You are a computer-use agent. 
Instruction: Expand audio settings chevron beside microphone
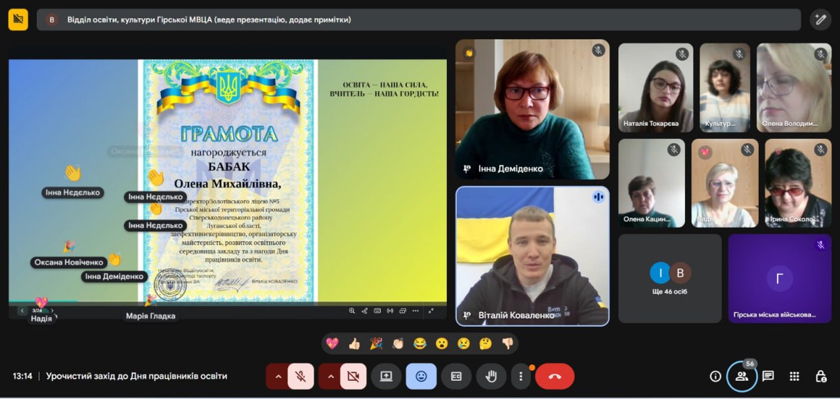278,376
